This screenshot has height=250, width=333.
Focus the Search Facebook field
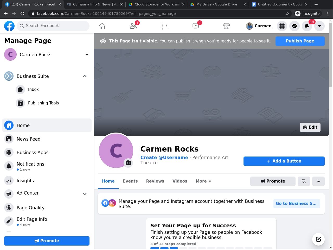coord(53,26)
